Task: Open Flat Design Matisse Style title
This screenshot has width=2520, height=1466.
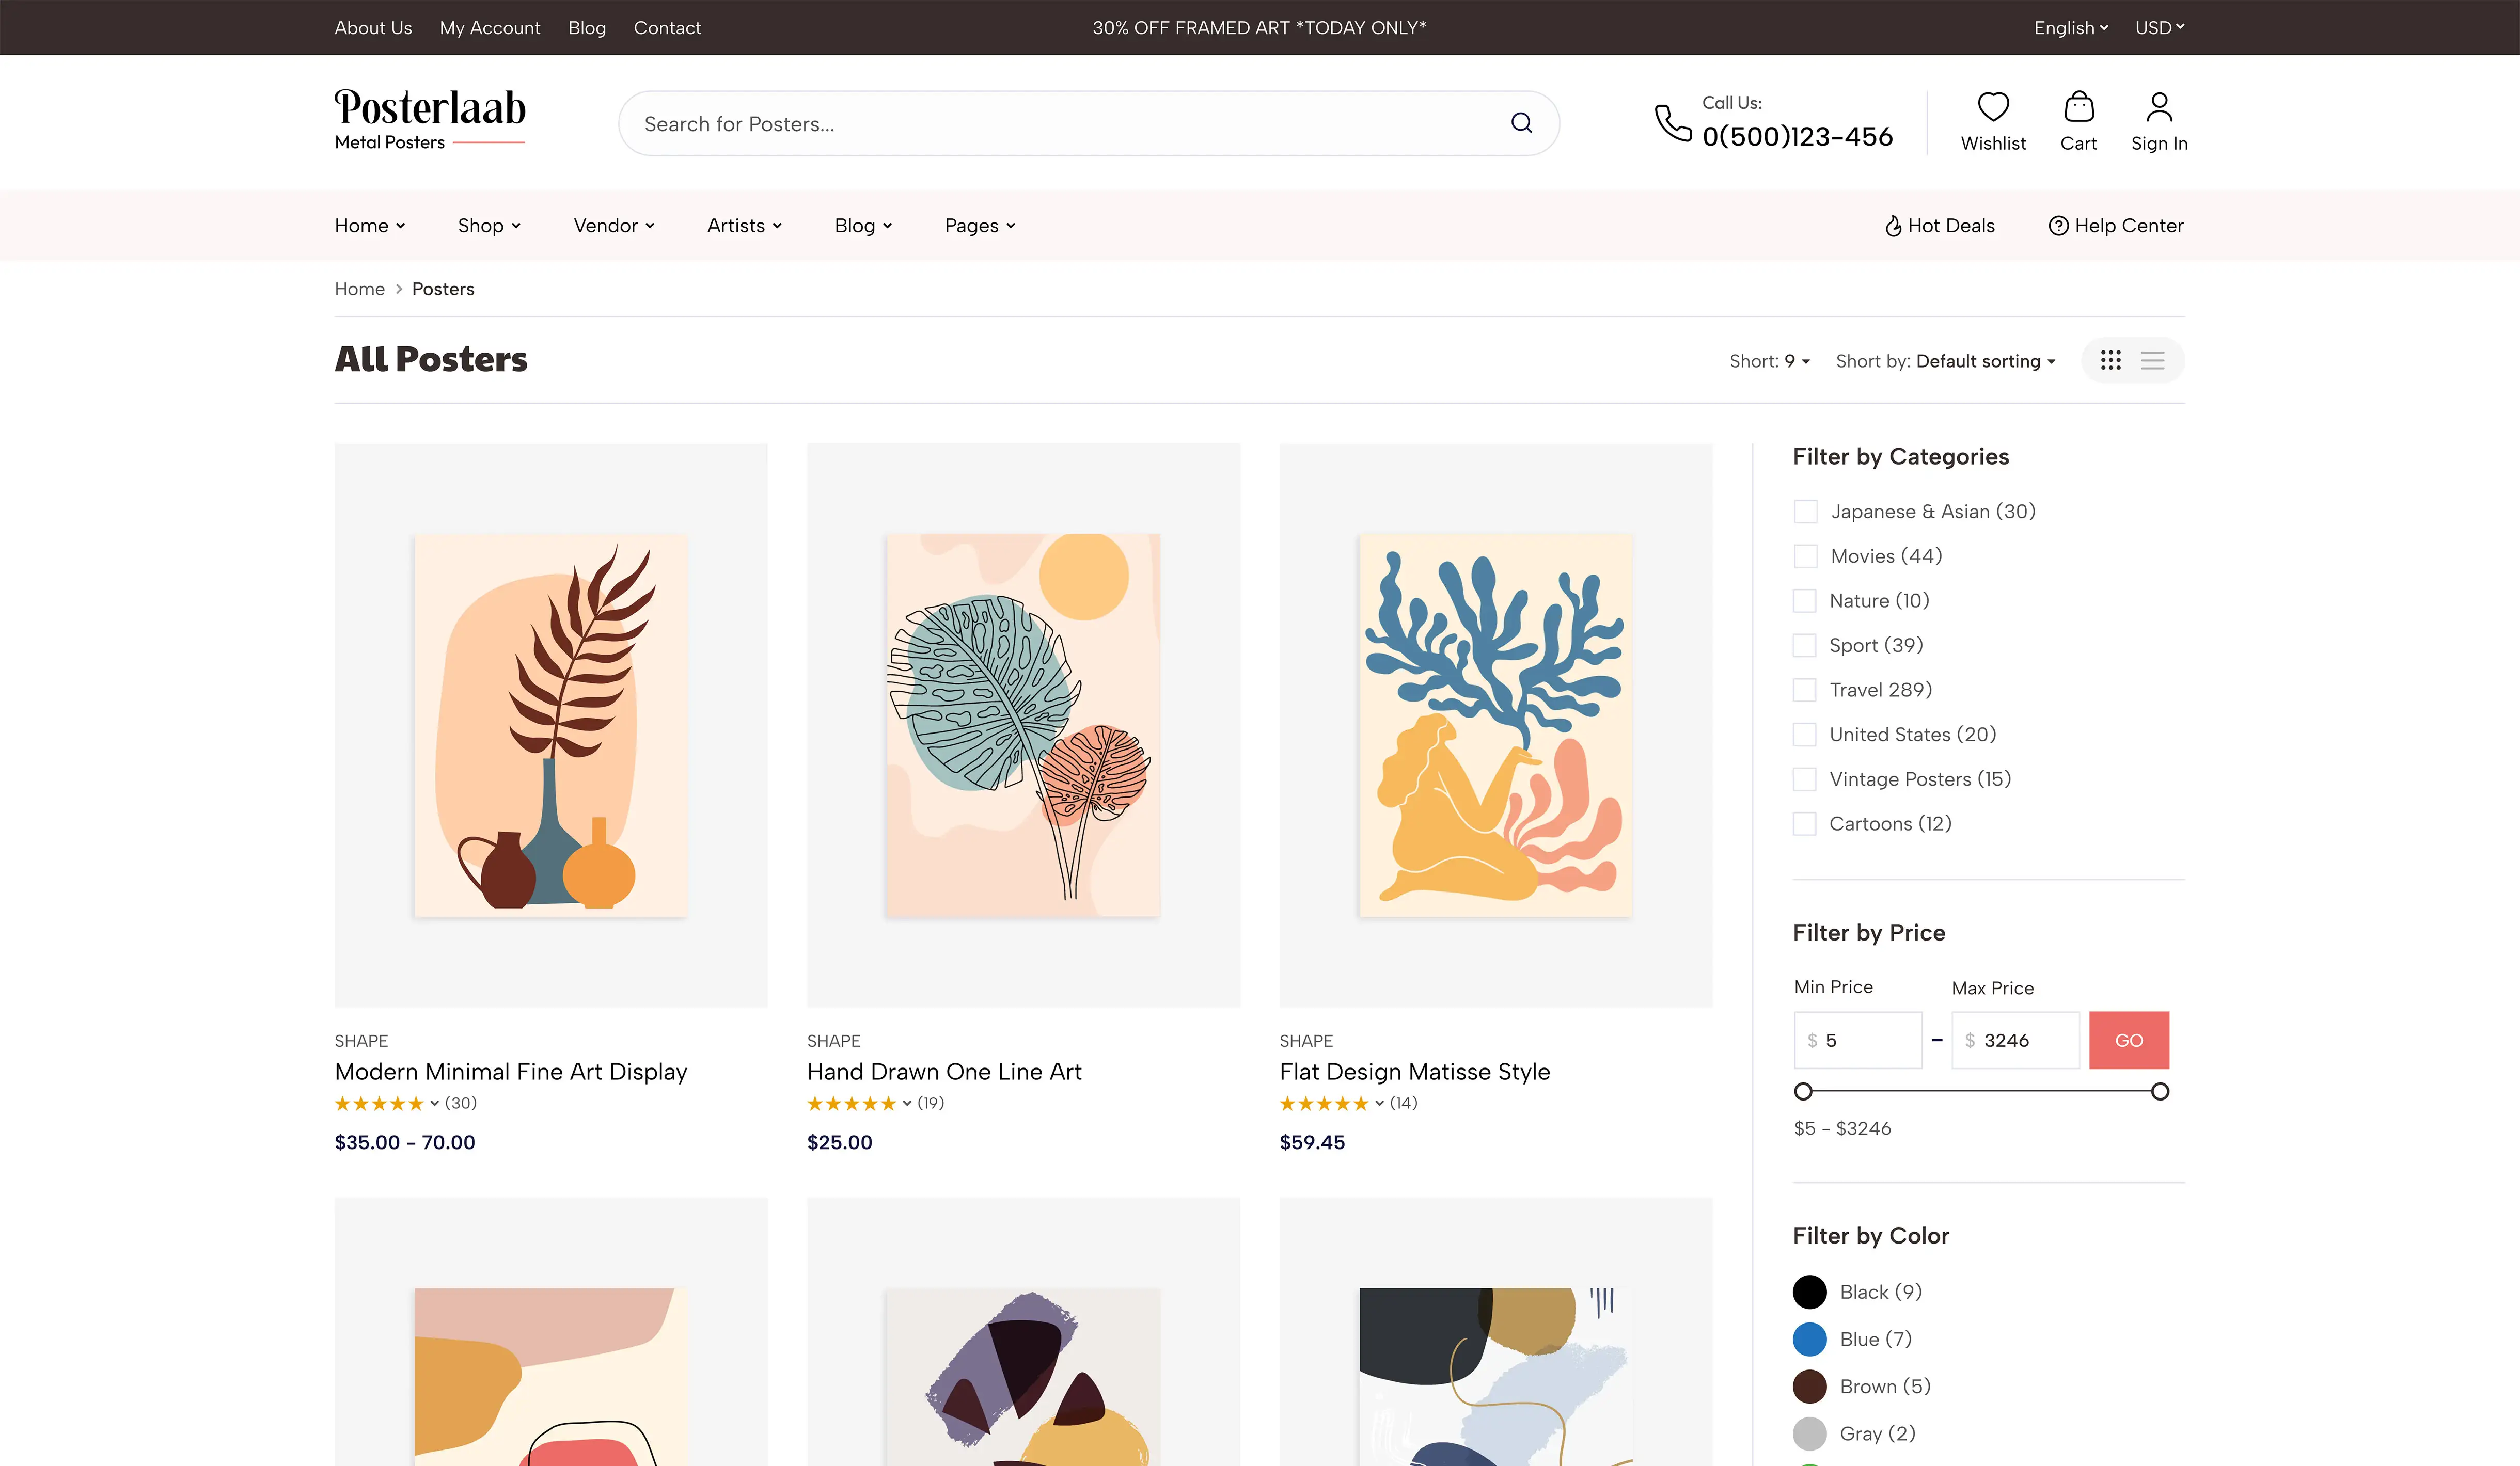Action: click(x=1414, y=1071)
